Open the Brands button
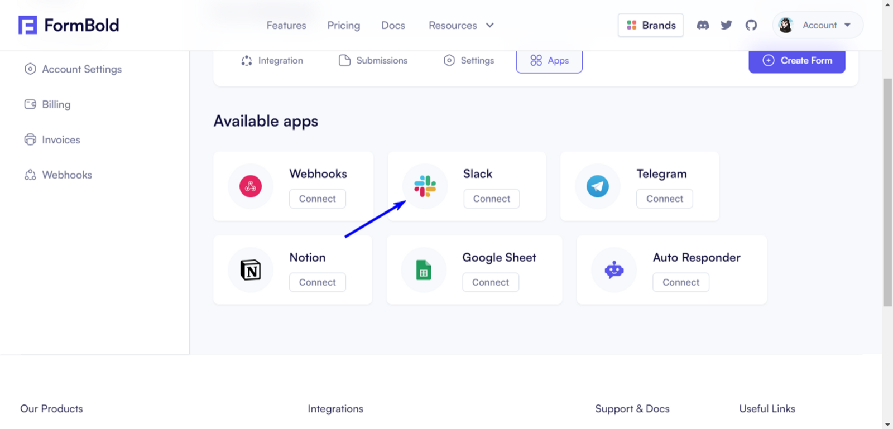 point(651,25)
